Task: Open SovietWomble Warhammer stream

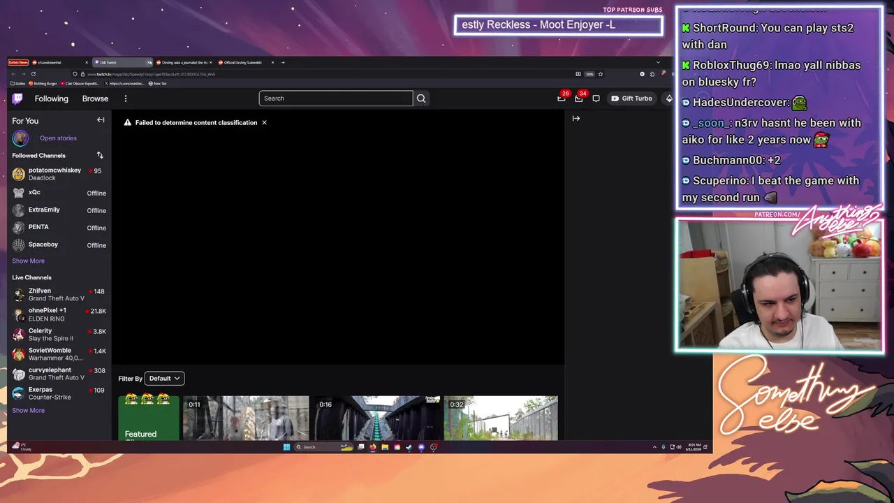Action: coord(59,354)
